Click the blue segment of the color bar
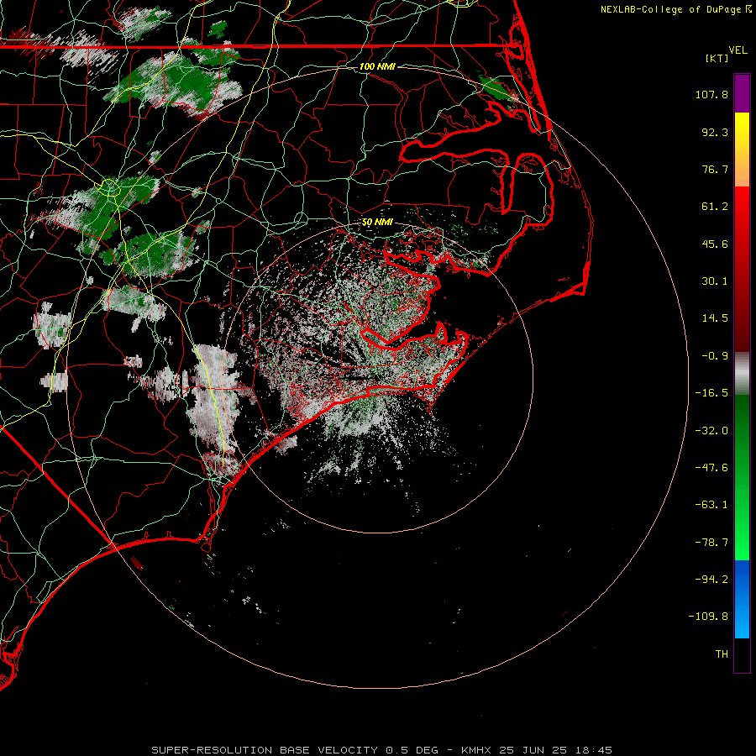 (742, 599)
